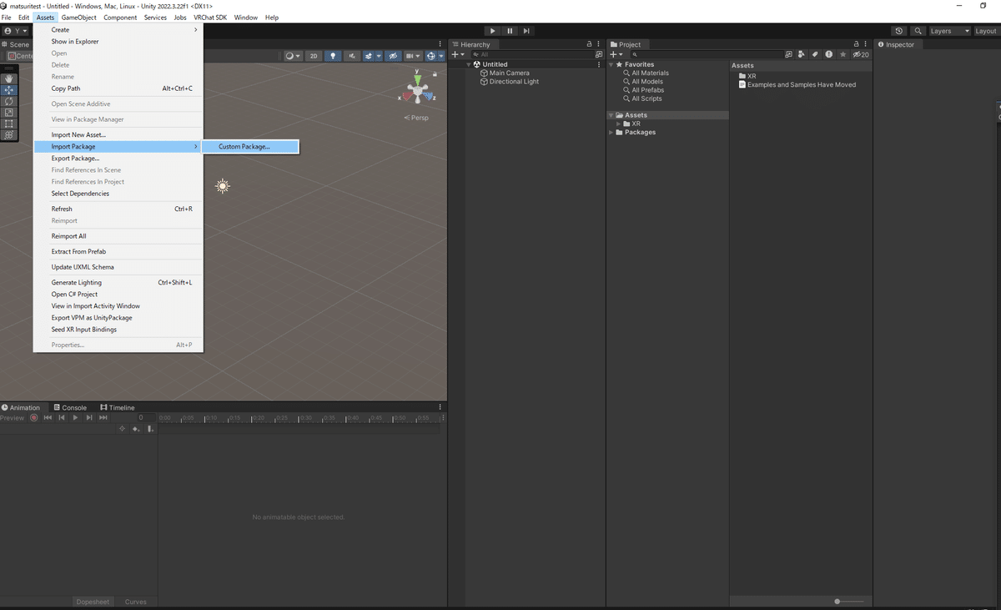This screenshot has height=610, width=1001.
Task: Toggle the 2D scene view mode
Action: 314,56
